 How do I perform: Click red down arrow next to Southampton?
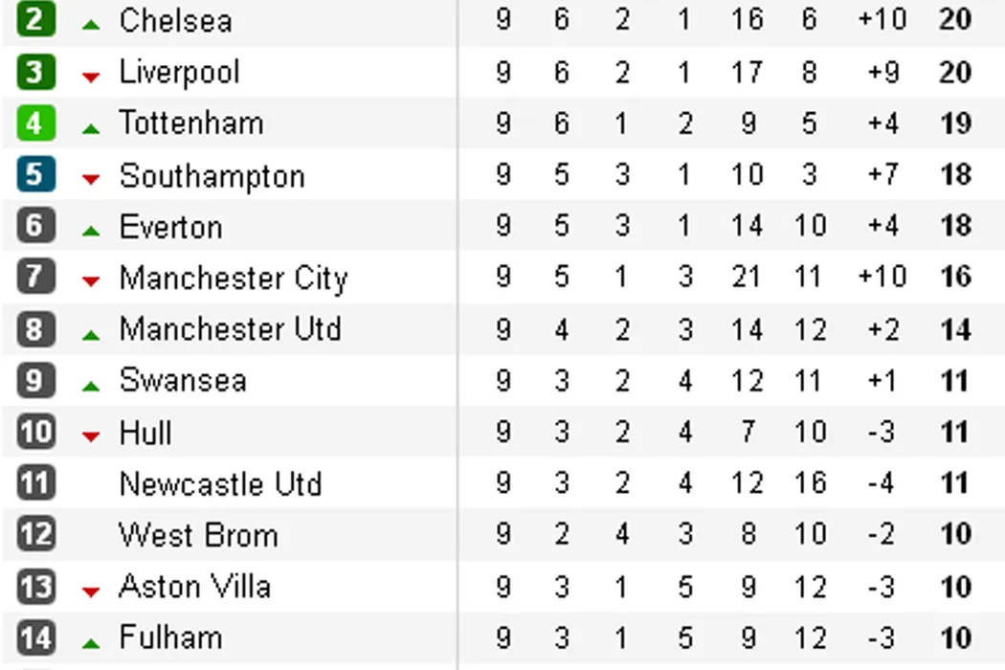pos(91,180)
